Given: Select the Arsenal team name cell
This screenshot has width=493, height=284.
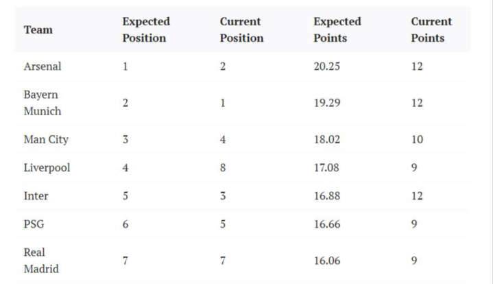Looking at the screenshot, I should tap(43, 67).
